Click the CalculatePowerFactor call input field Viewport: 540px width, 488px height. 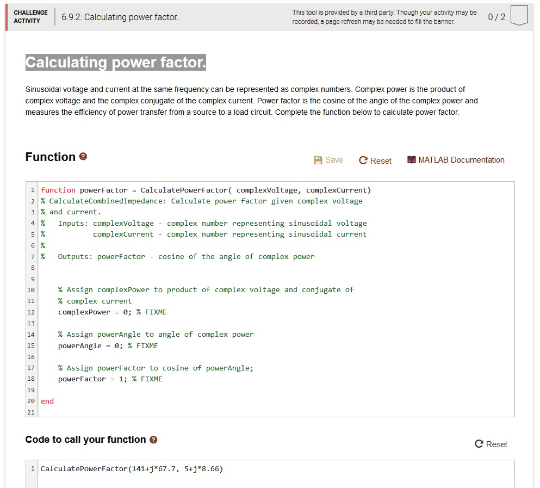click(136, 468)
